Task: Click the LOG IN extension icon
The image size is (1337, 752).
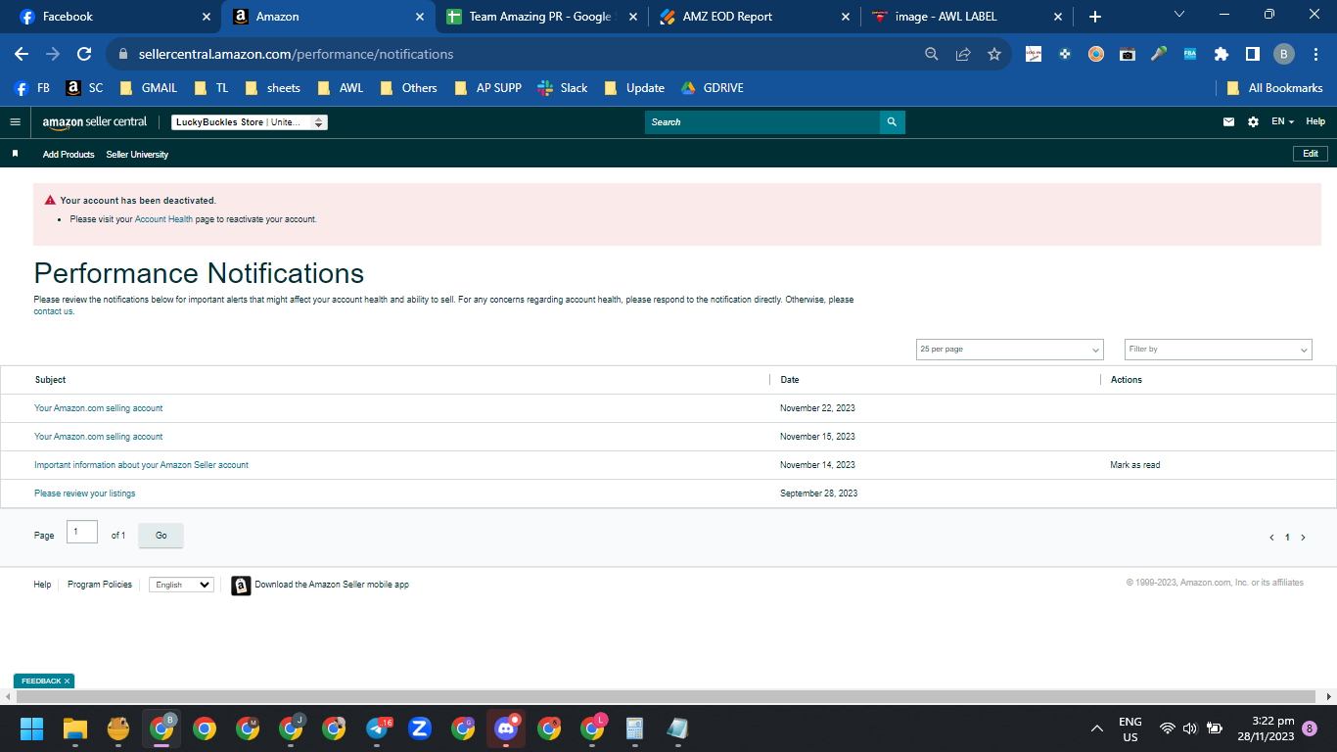Action: point(1034,54)
